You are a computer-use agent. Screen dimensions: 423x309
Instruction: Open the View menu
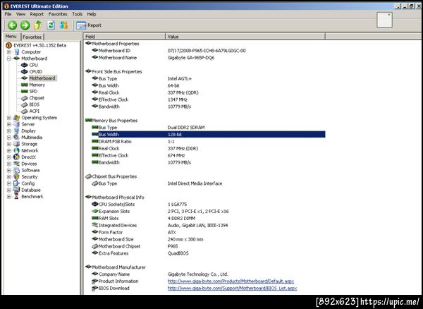click(20, 14)
